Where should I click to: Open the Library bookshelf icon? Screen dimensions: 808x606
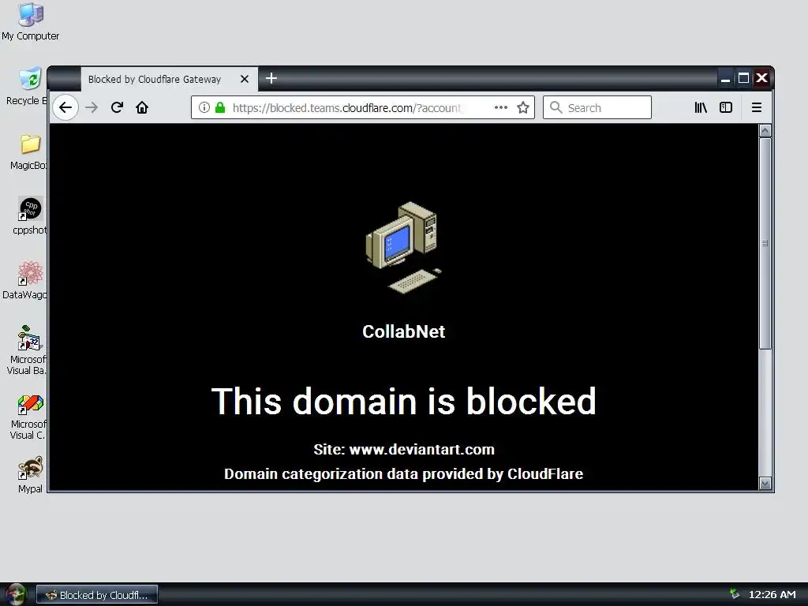point(701,107)
